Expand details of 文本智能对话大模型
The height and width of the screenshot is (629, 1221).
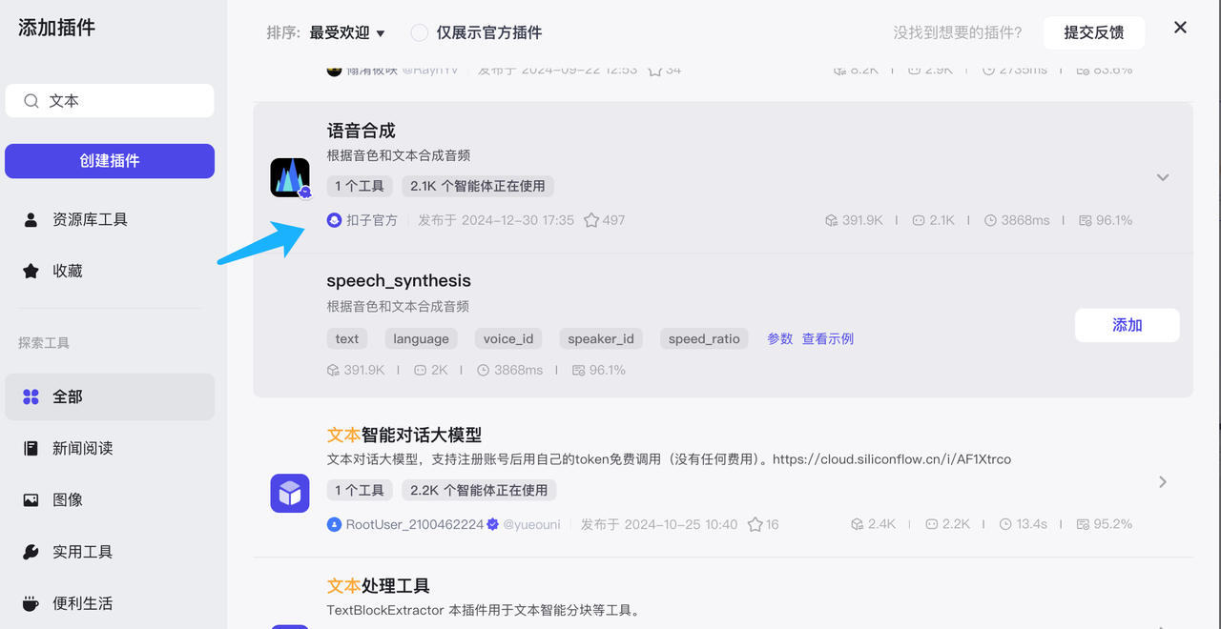(x=1163, y=482)
